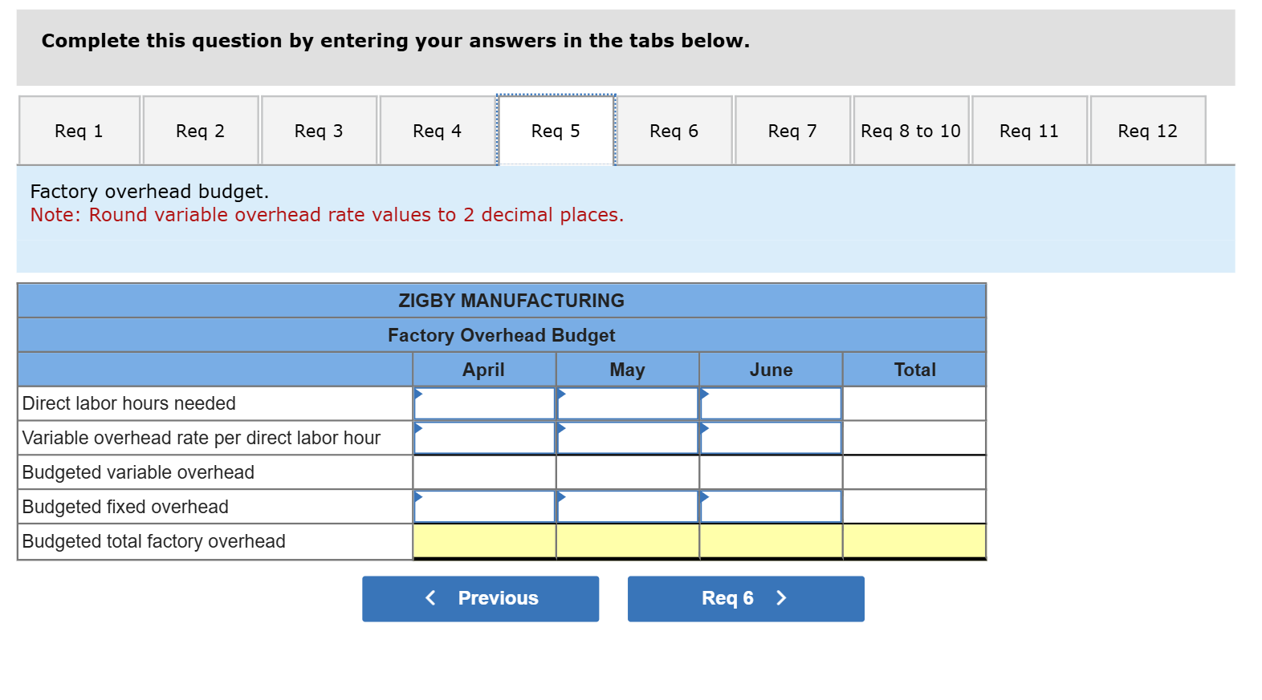Click the Previous navigation button

click(x=480, y=598)
